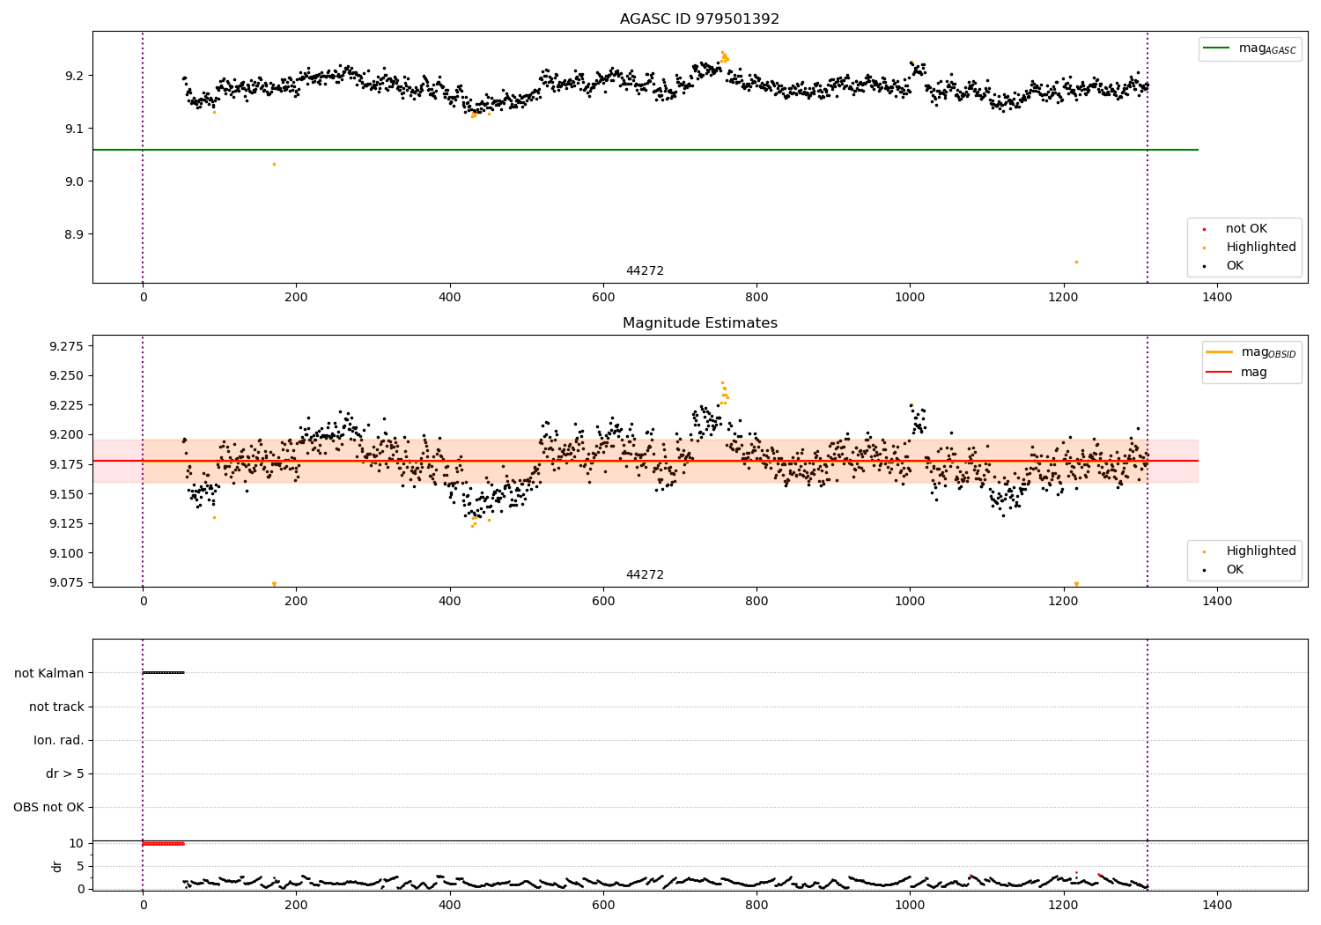Click the "not Kalman" axis label
This screenshot has width=1321, height=925.
point(49,673)
